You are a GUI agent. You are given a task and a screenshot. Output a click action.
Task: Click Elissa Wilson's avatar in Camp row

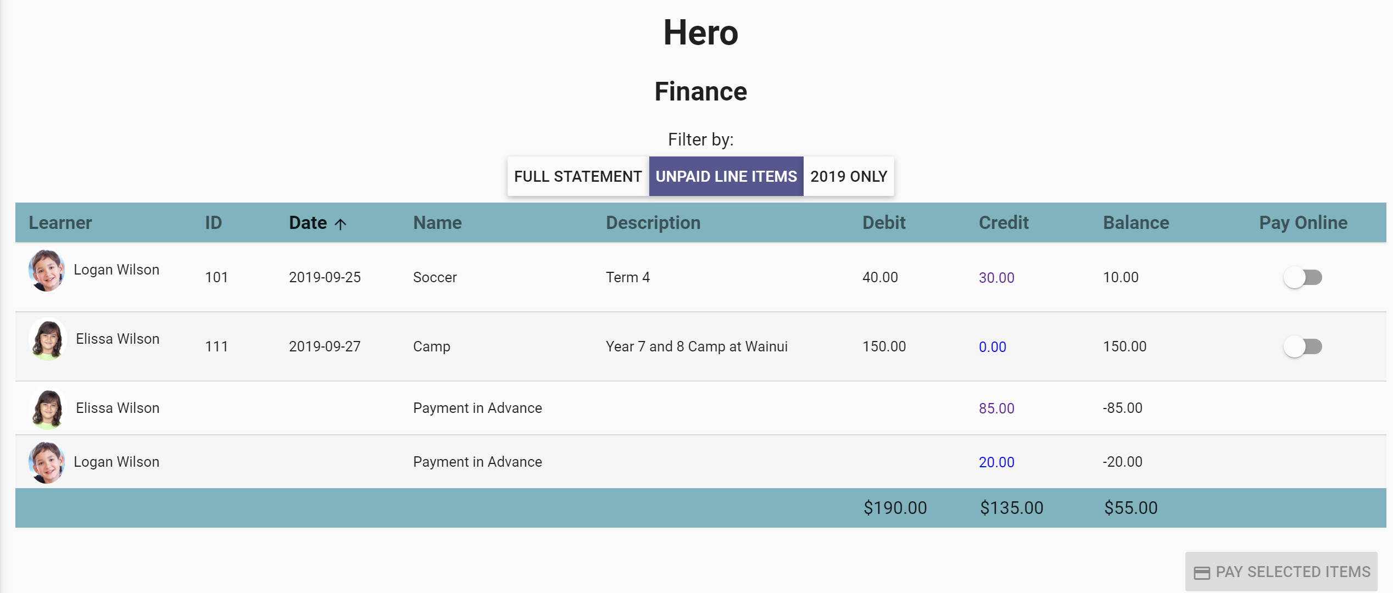[48, 340]
